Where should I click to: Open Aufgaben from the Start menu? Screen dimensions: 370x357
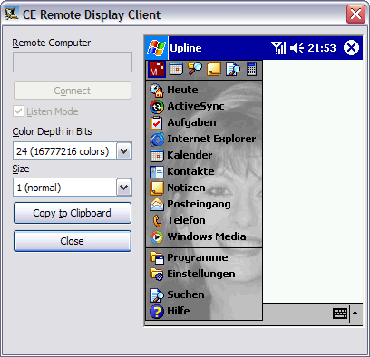pos(204,122)
